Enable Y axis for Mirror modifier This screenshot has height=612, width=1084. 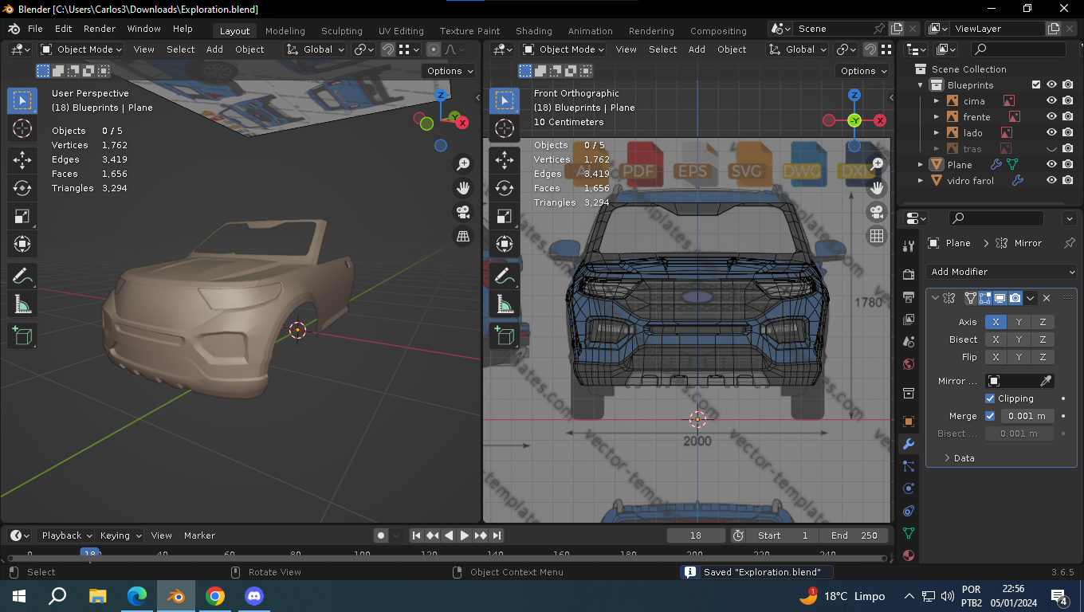(x=1019, y=322)
